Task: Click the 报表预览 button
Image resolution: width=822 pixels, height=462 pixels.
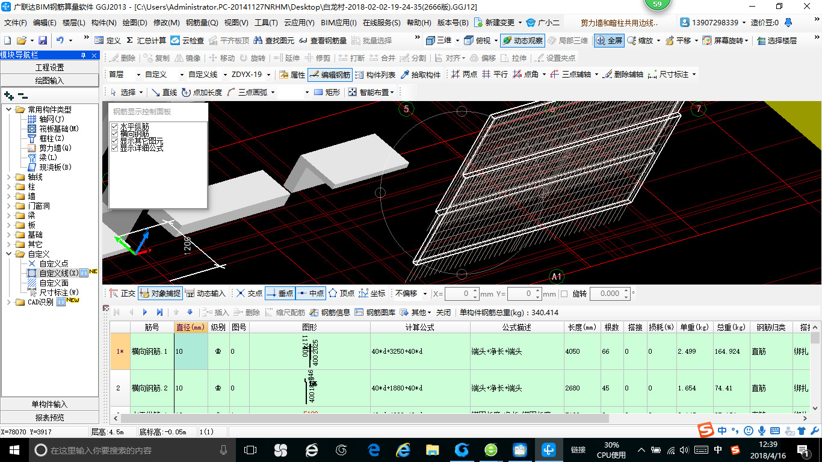Action: click(x=49, y=417)
